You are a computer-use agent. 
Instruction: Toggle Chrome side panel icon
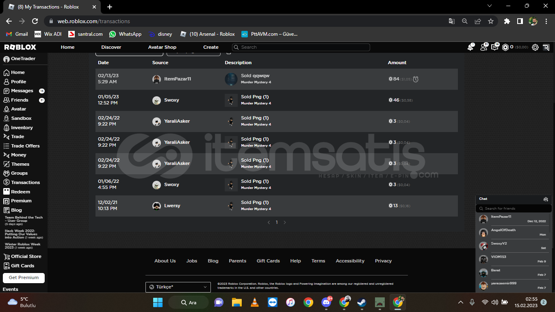[x=520, y=21]
